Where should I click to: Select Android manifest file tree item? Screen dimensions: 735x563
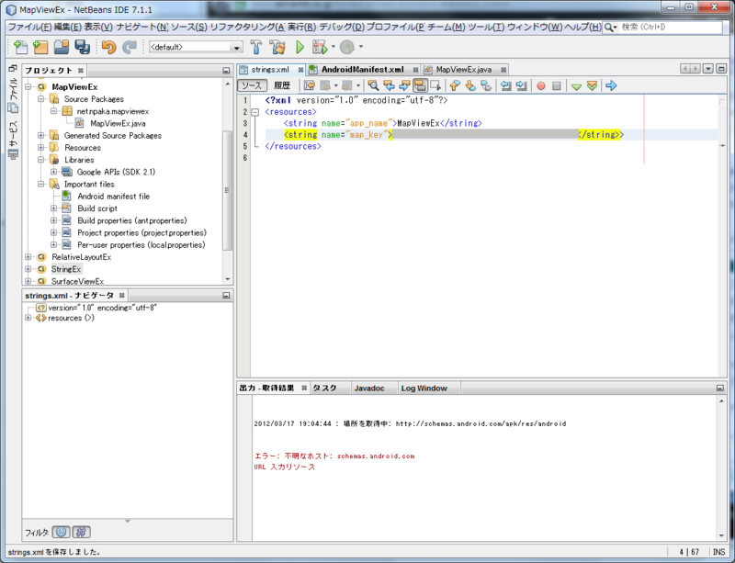[x=113, y=197]
